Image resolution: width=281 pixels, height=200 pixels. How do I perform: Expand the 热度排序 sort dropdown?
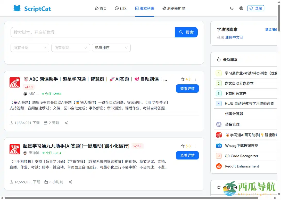coord(111,48)
